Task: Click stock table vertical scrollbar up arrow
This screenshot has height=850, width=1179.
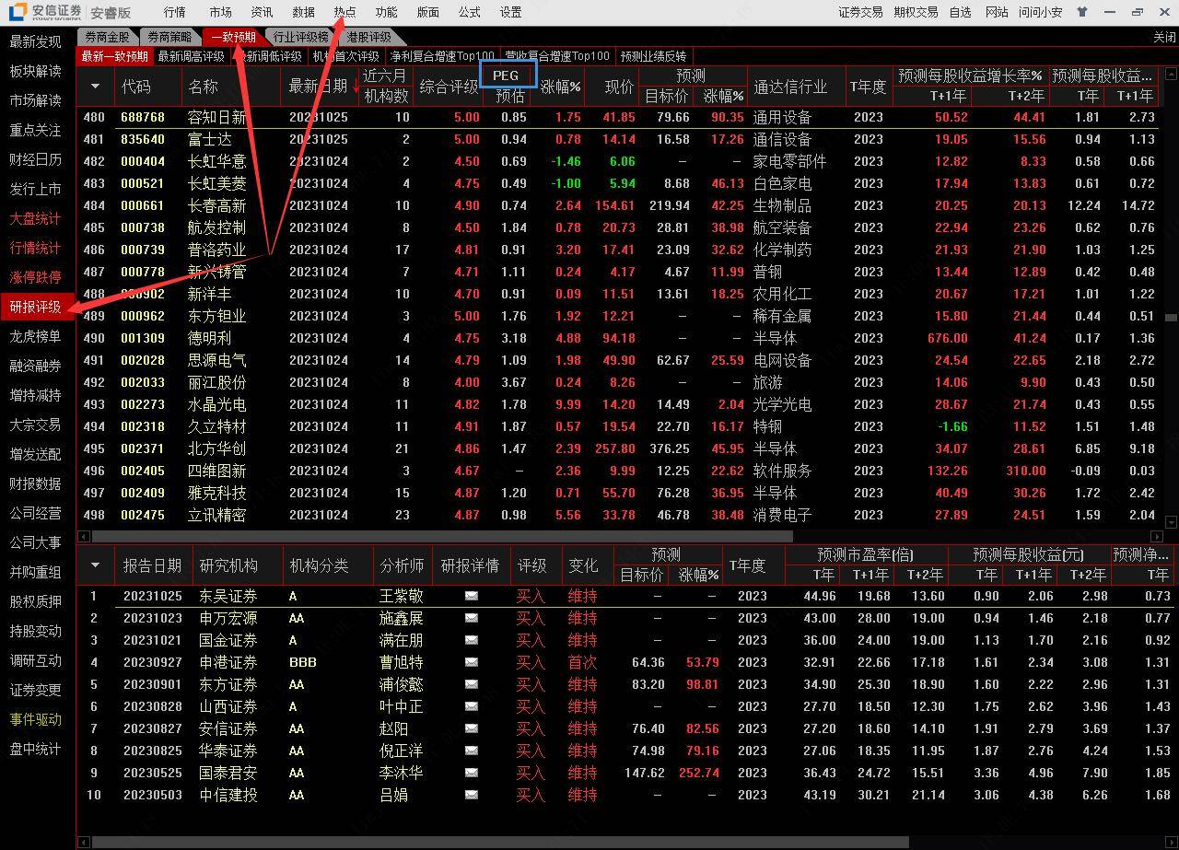Action: click(1172, 73)
